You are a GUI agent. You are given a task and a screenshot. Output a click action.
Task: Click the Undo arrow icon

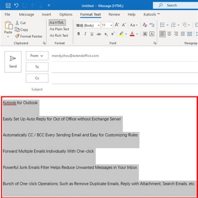click(x=16, y=5)
